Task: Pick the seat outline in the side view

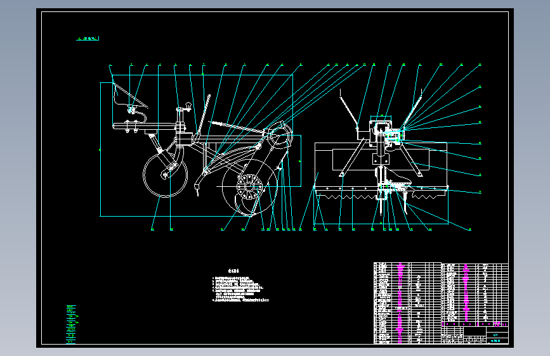Action: pos(129,96)
